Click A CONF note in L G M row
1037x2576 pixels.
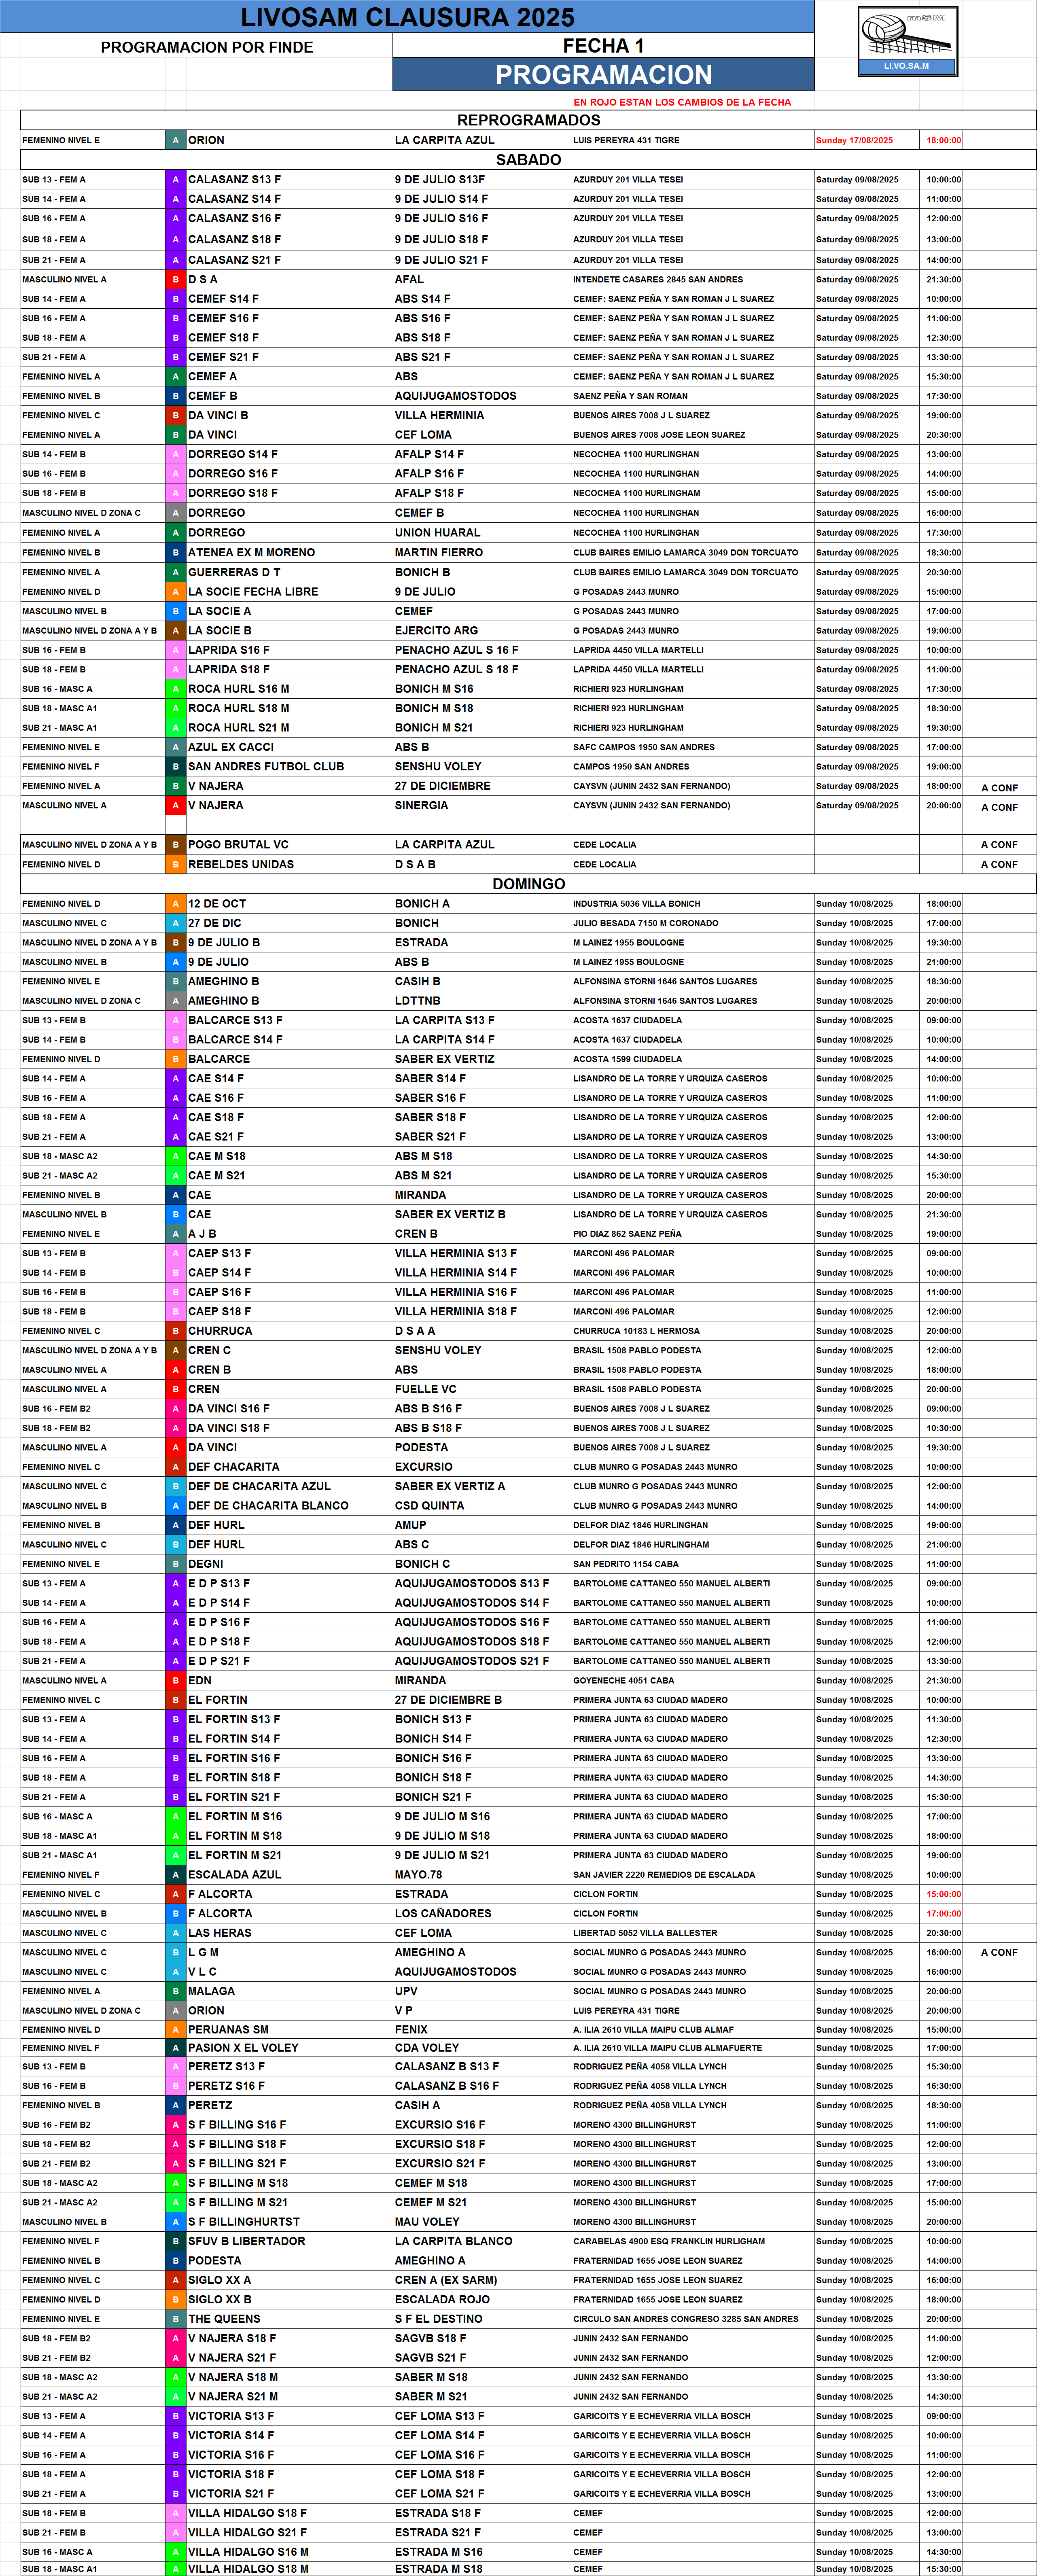point(998,1953)
